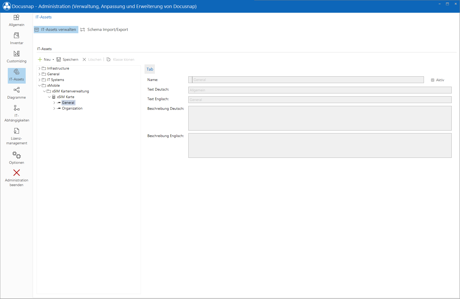Expand the Infrastructure folder
This screenshot has width=460, height=299.
[x=39, y=69]
